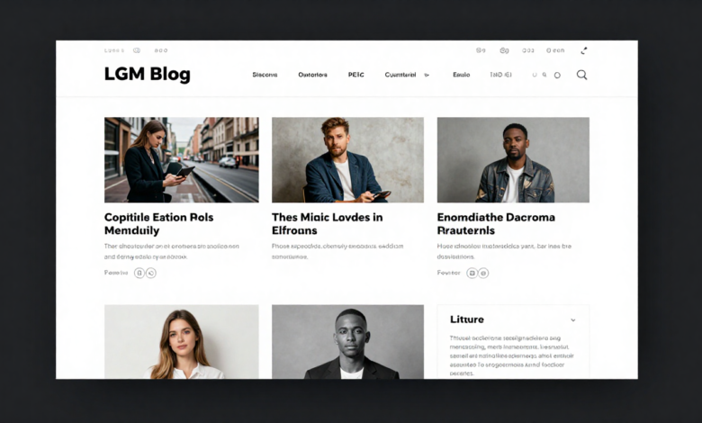Image resolution: width=702 pixels, height=423 pixels.
Task: Click the search magnifier icon in header
Action: (x=581, y=75)
